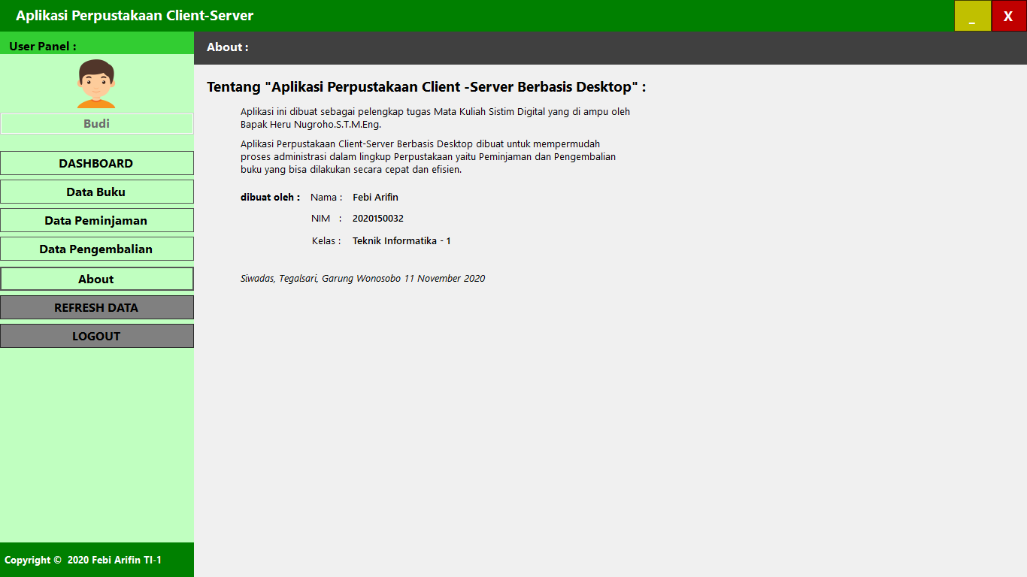Click the Siwadas, Tegalsari date line

362,278
